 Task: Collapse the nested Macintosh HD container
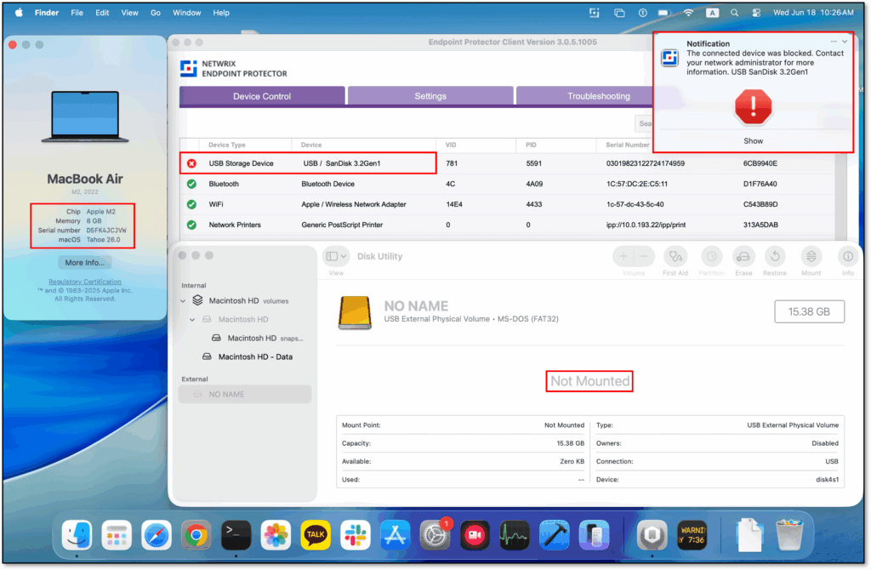click(192, 319)
